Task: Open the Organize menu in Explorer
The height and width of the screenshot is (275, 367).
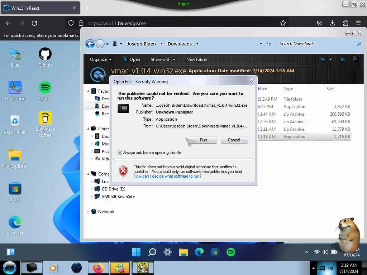Action: (x=101, y=59)
